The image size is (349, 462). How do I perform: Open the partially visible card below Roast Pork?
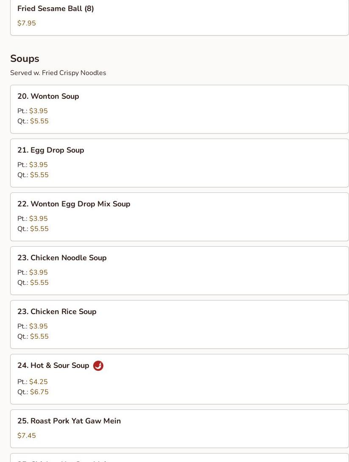(179, 458)
